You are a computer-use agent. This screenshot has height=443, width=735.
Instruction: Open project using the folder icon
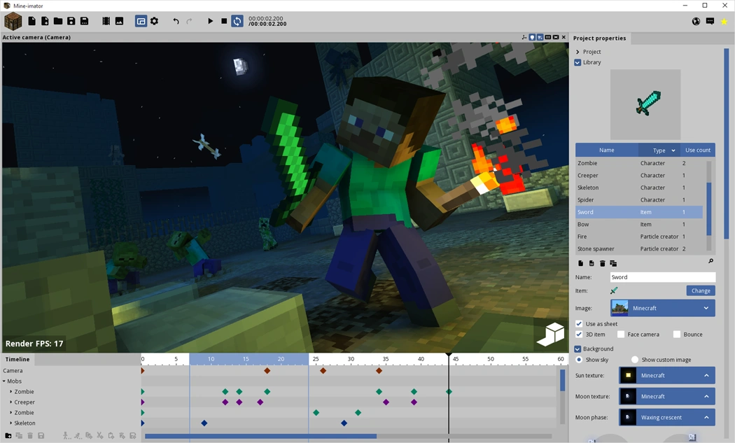58,21
